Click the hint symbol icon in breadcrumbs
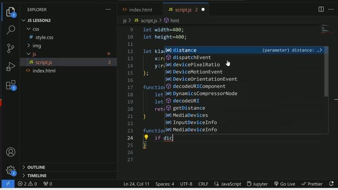 tap(166, 21)
